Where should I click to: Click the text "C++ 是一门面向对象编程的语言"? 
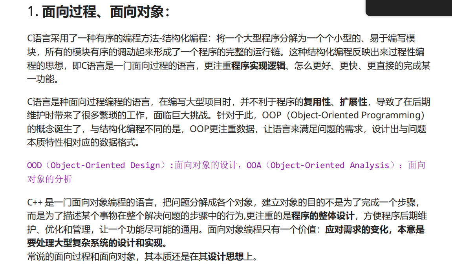[90, 202]
